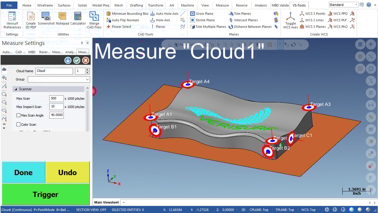The width and height of the screenshot is (378, 213).
Task: Activate the Power Select tool
Action: (119, 27)
